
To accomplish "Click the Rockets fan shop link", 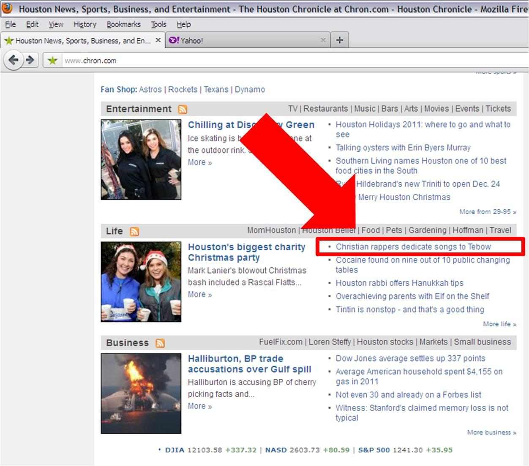I will click(183, 90).
